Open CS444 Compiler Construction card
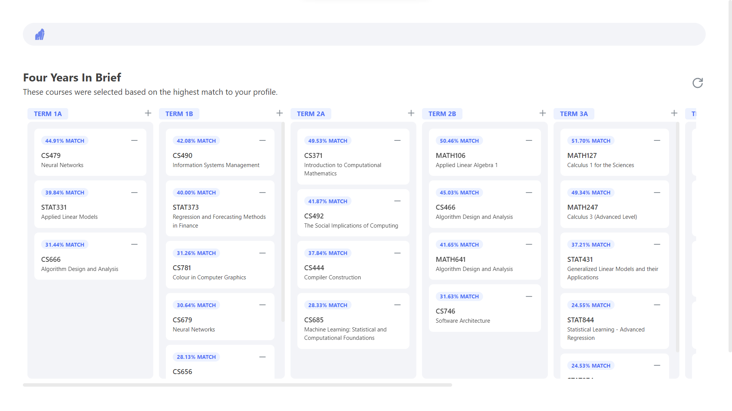This screenshot has height=411, width=732. point(353,268)
